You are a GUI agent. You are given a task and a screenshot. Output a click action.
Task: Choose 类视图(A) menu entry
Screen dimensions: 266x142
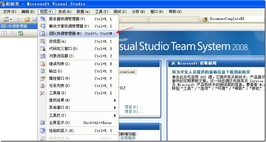(x=78, y=41)
